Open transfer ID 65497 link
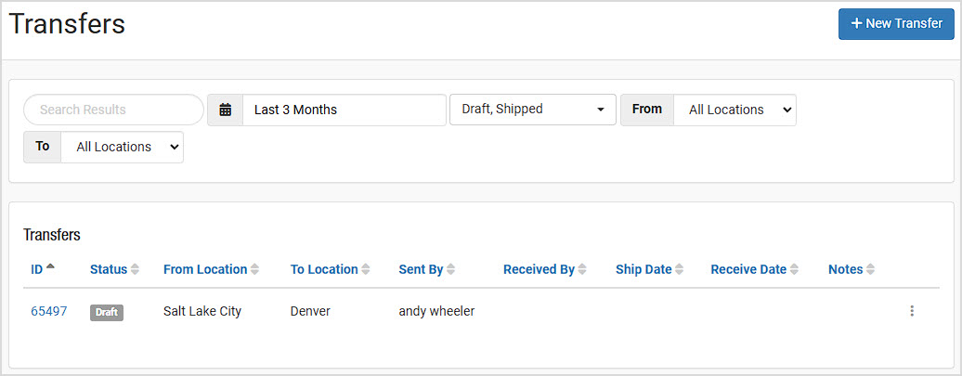Screen dimensions: 962x376 pos(49,311)
